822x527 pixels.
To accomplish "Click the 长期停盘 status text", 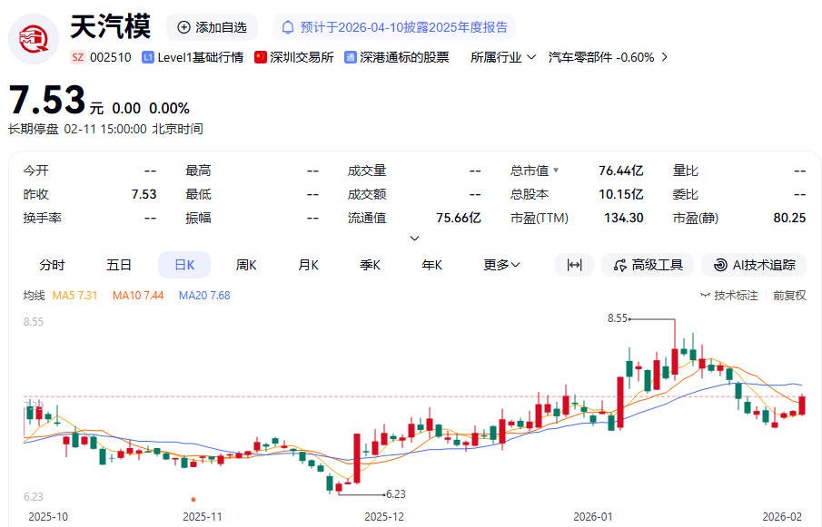I will (33, 129).
